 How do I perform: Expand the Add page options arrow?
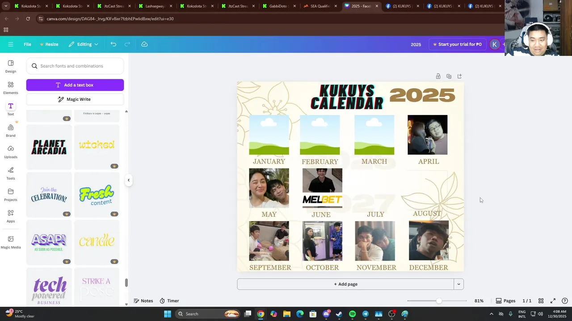(458, 284)
